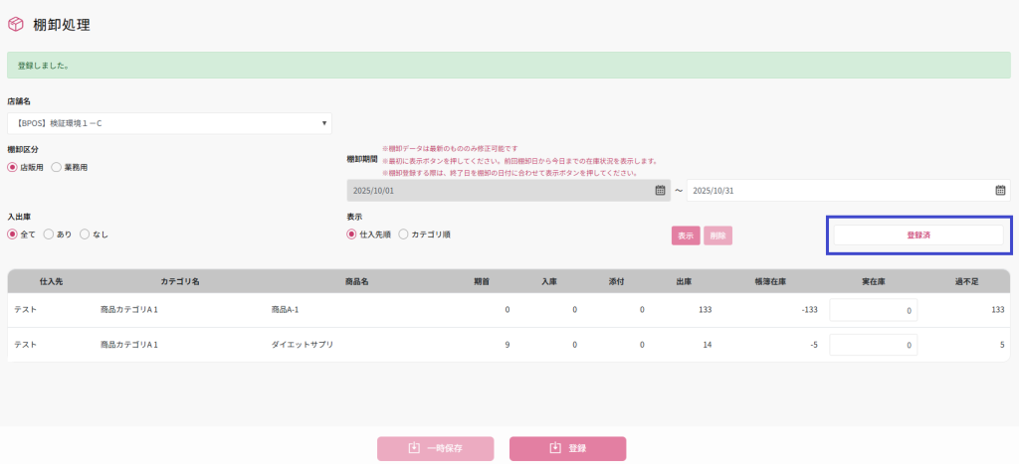Open calendar icon for start date 2025/10/01

tap(660, 191)
